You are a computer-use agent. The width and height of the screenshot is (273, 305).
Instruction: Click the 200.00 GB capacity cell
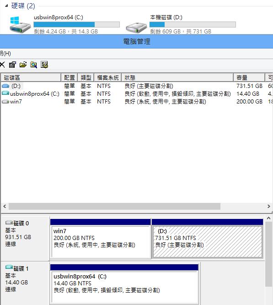[x=249, y=102]
